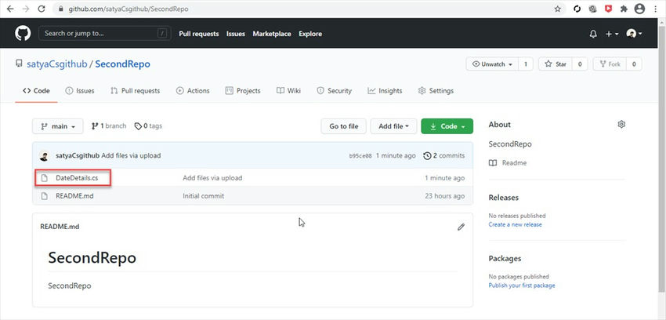Click the repository About settings gear
666x320 pixels.
click(x=621, y=125)
